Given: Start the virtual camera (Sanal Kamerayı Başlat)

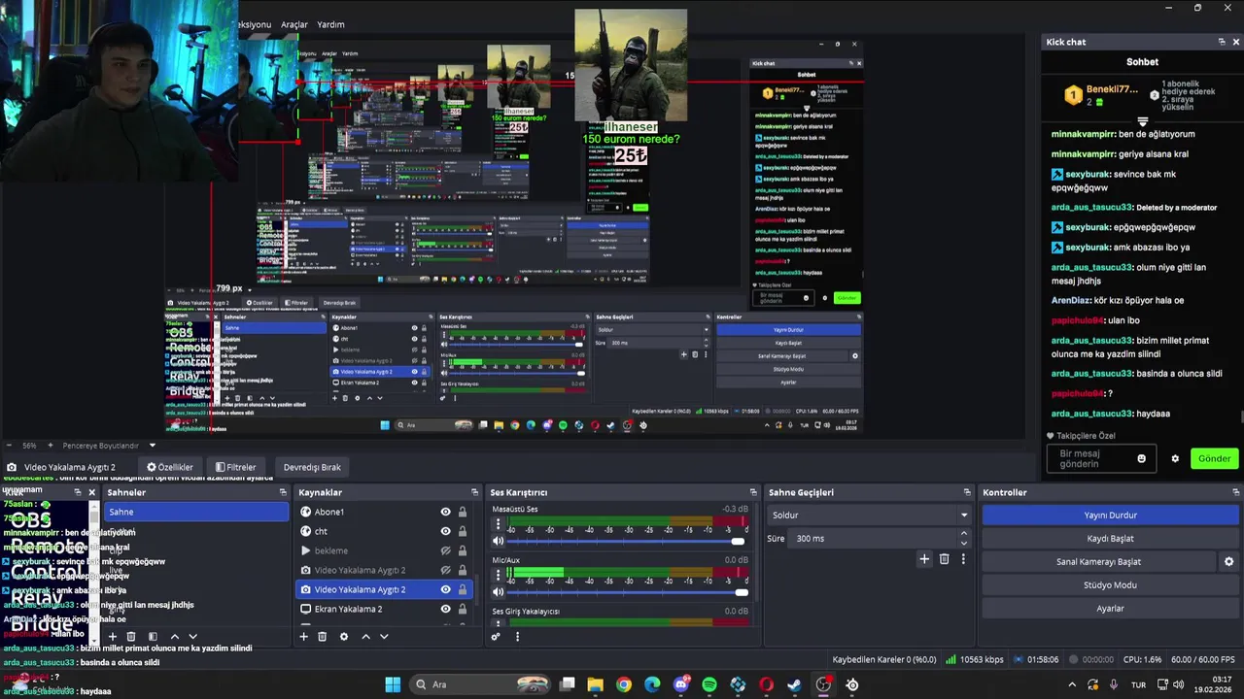Looking at the screenshot, I should coord(1098,562).
